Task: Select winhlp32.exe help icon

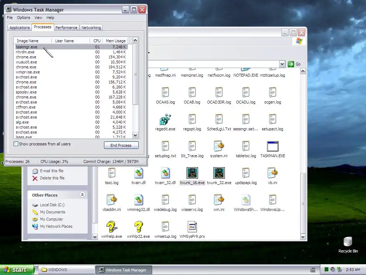Action: point(138,227)
